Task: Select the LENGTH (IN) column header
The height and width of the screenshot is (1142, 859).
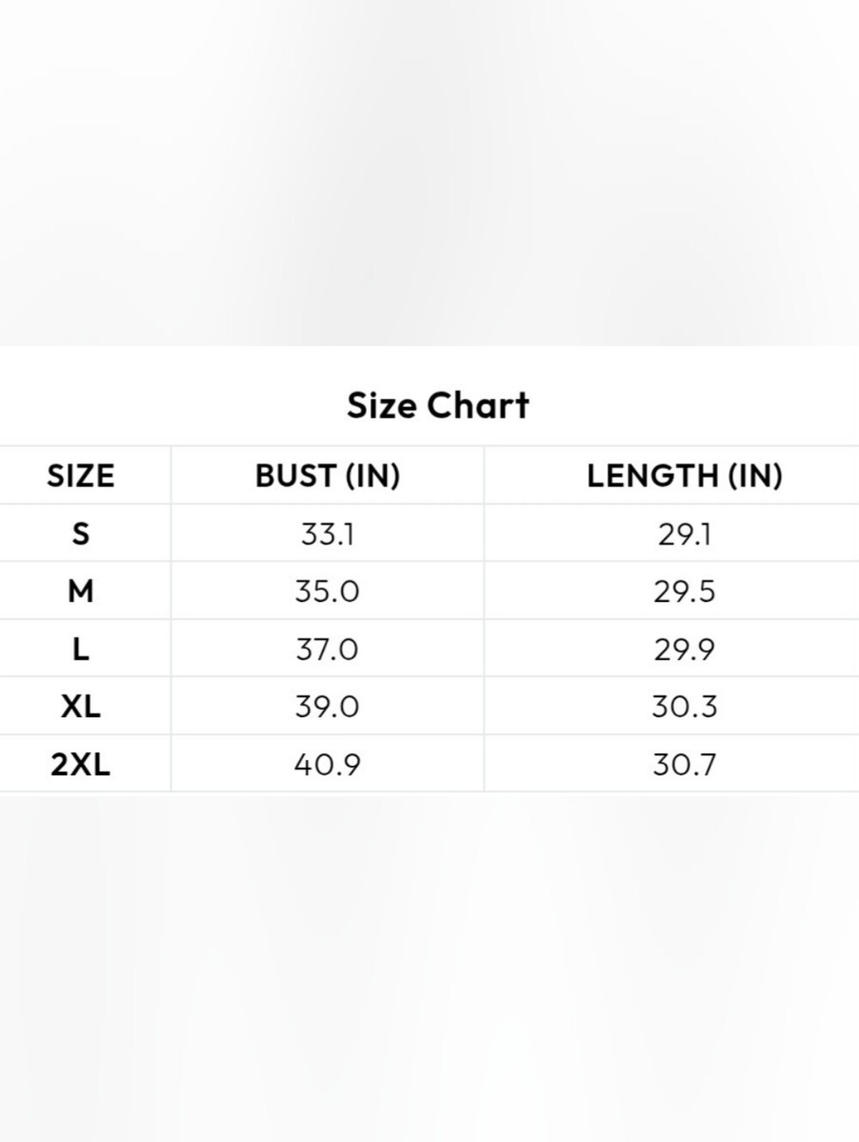Action: (685, 476)
